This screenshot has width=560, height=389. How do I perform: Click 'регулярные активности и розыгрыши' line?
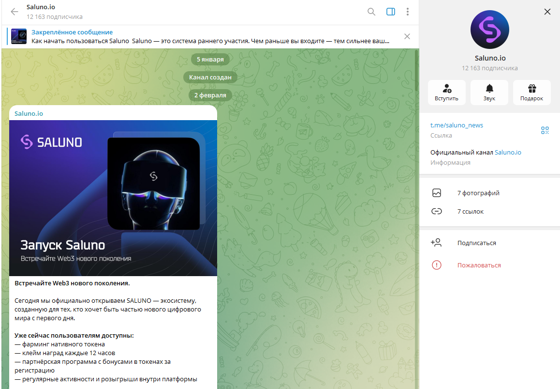tap(106, 379)
